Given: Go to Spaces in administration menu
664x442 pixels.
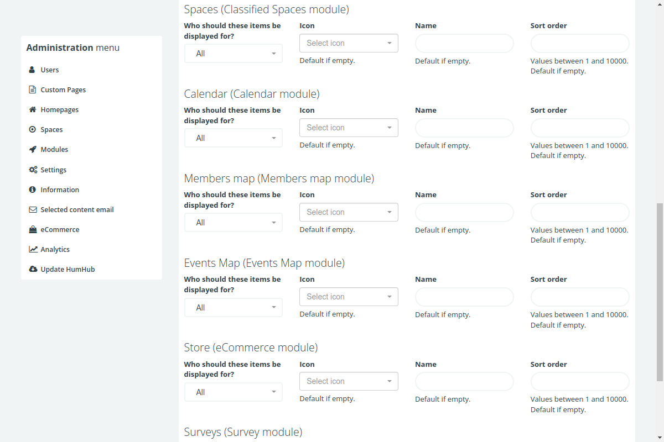Looking at the screenshot, I should pyautogui.click(x=51, y=130).
